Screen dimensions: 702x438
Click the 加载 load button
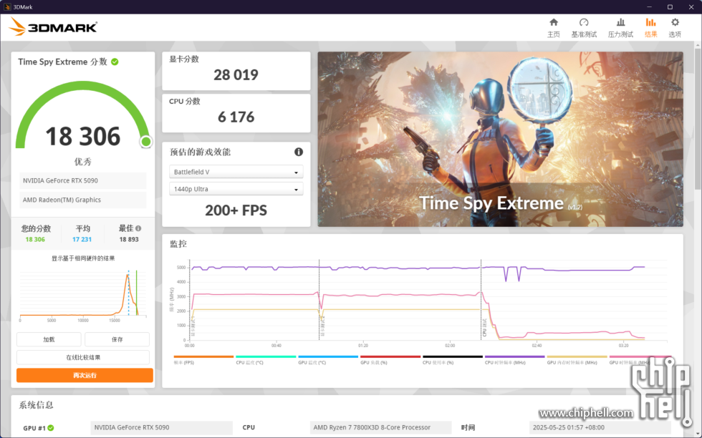click(x=49, y=339)
